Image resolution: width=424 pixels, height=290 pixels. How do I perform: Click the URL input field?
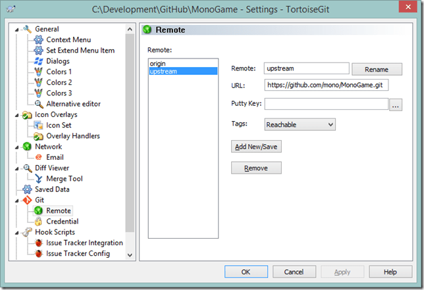pos(326,85)
